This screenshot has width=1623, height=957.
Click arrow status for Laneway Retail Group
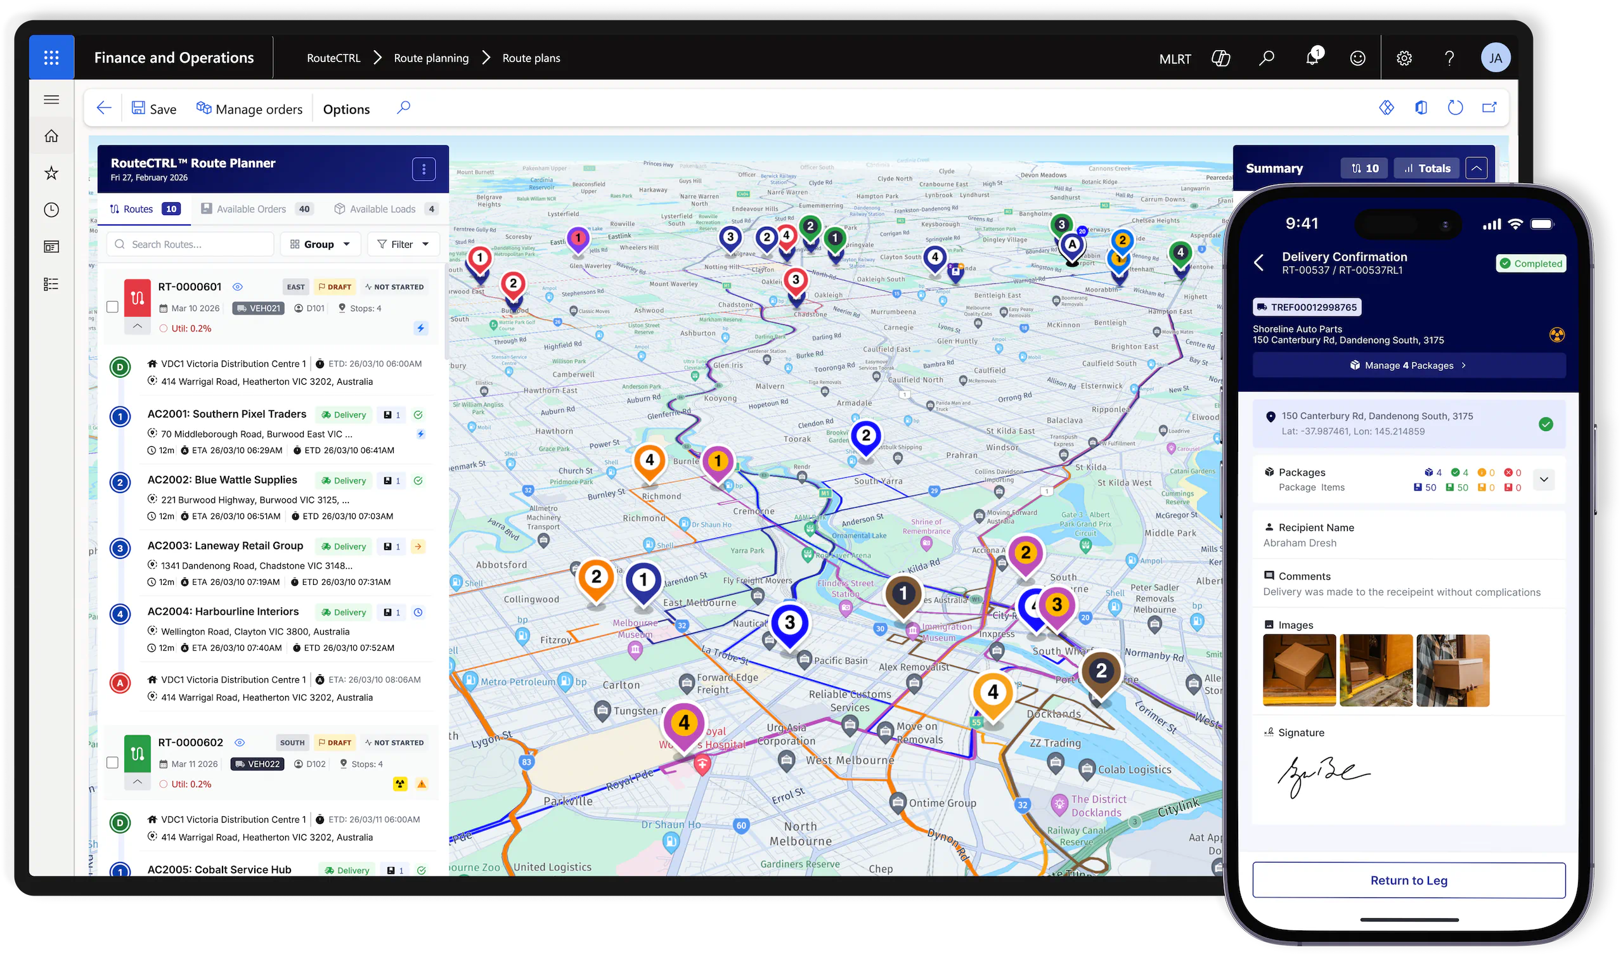(418, 547)
